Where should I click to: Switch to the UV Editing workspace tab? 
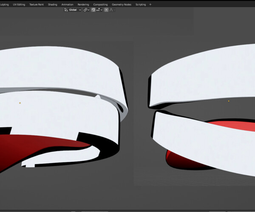click(x=19, y=4)
